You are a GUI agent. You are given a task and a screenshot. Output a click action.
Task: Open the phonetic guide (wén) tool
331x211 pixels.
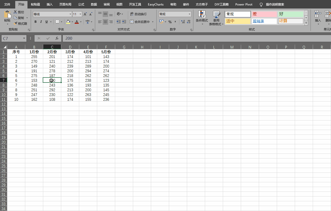click(87, 22)
